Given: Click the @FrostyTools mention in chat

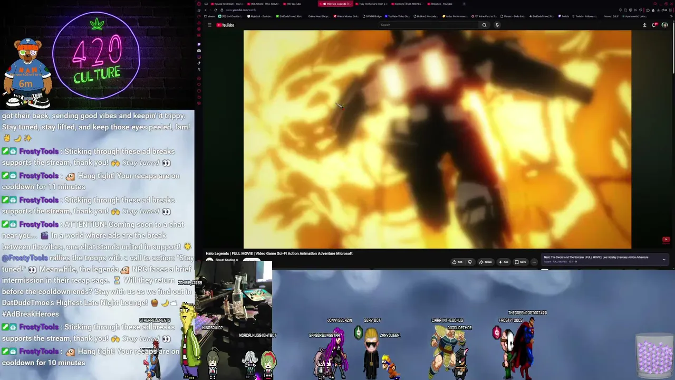Looking at the screenshot, I should pyautogui.click(x=25, y=258).
